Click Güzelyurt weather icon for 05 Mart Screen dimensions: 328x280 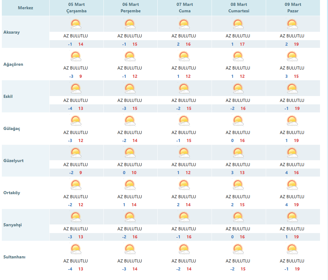pos(76,153)
